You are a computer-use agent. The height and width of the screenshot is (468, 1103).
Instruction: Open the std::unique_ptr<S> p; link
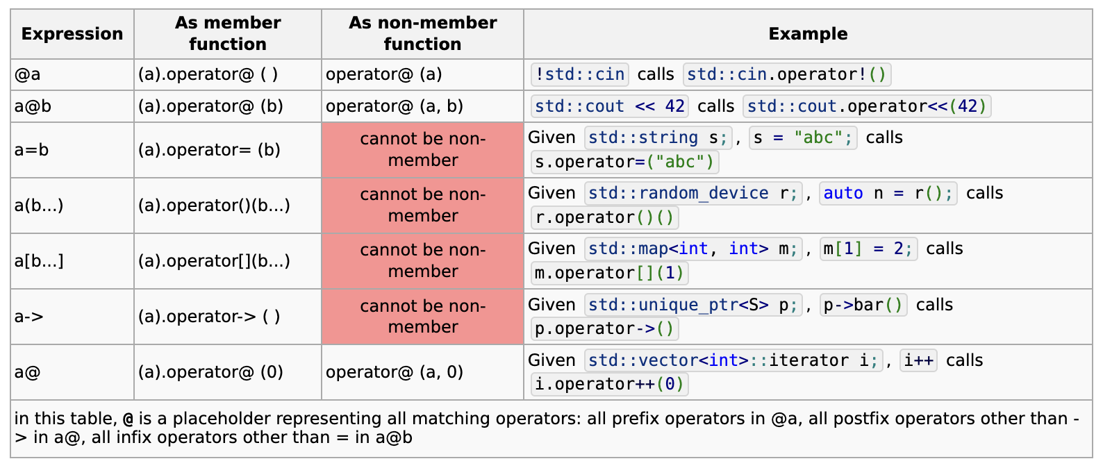tap(693, 305)
